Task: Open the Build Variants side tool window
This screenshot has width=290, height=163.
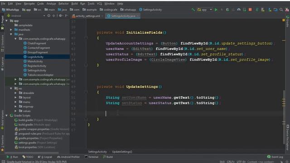Action: pos(2,120)
